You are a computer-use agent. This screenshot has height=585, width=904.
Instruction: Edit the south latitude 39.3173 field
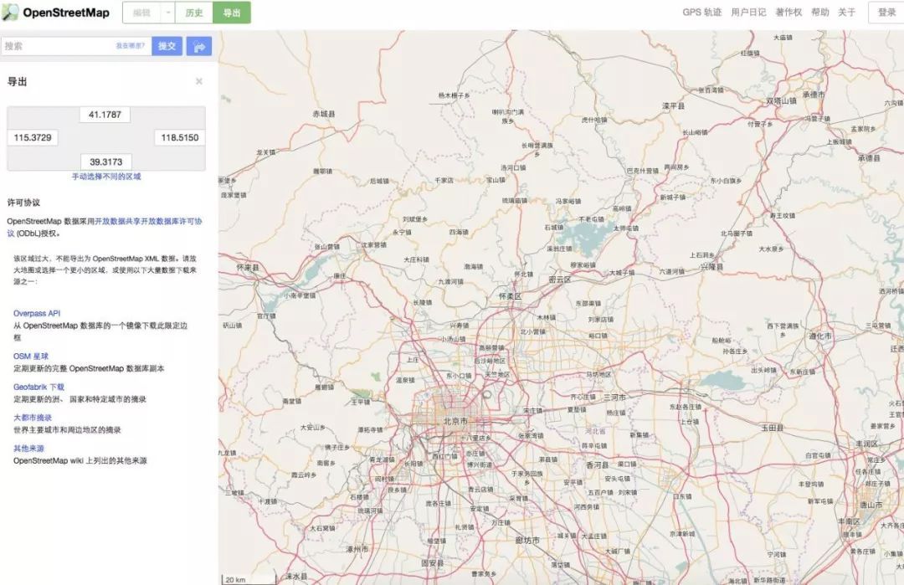[x=106, y=162]
